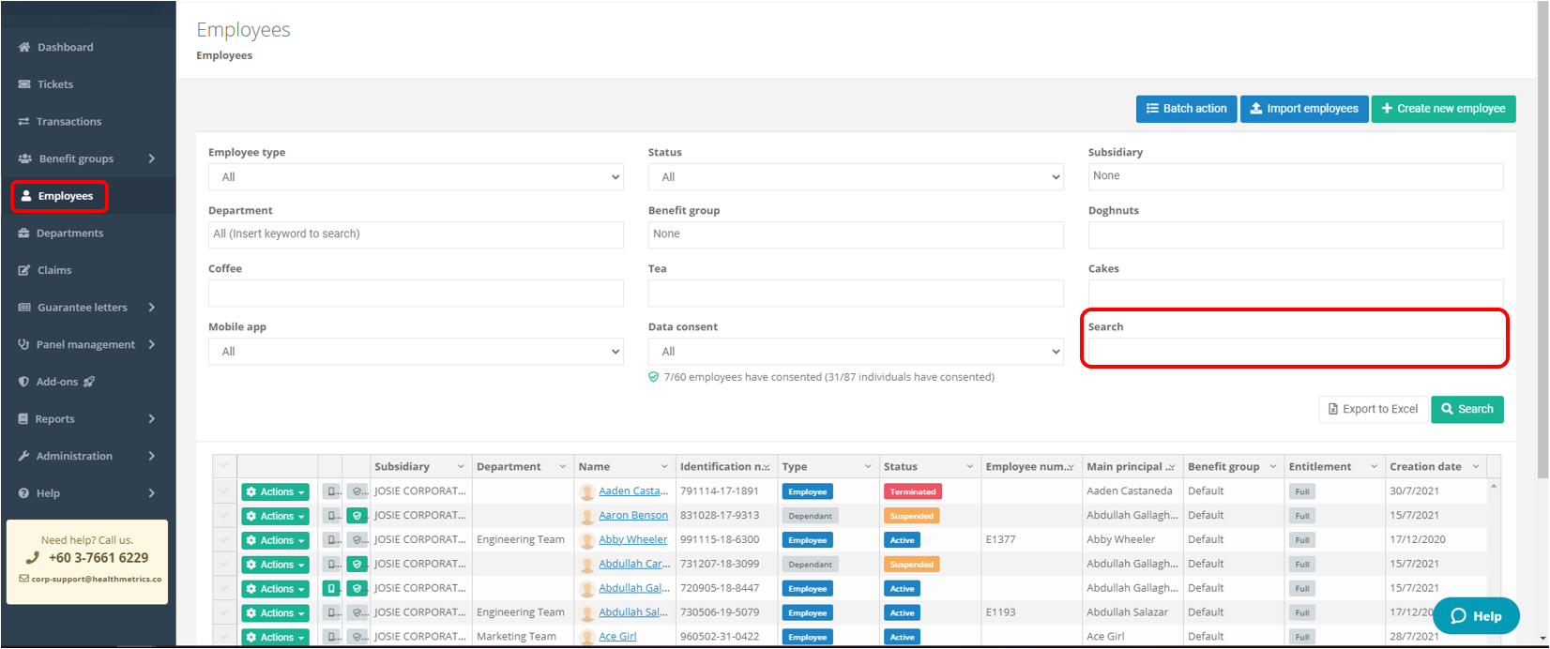Image resolution: width=1550 pixels, height=649 pixels.
Task: Open Aaron Benson employee link
Action: coord(633,516)
